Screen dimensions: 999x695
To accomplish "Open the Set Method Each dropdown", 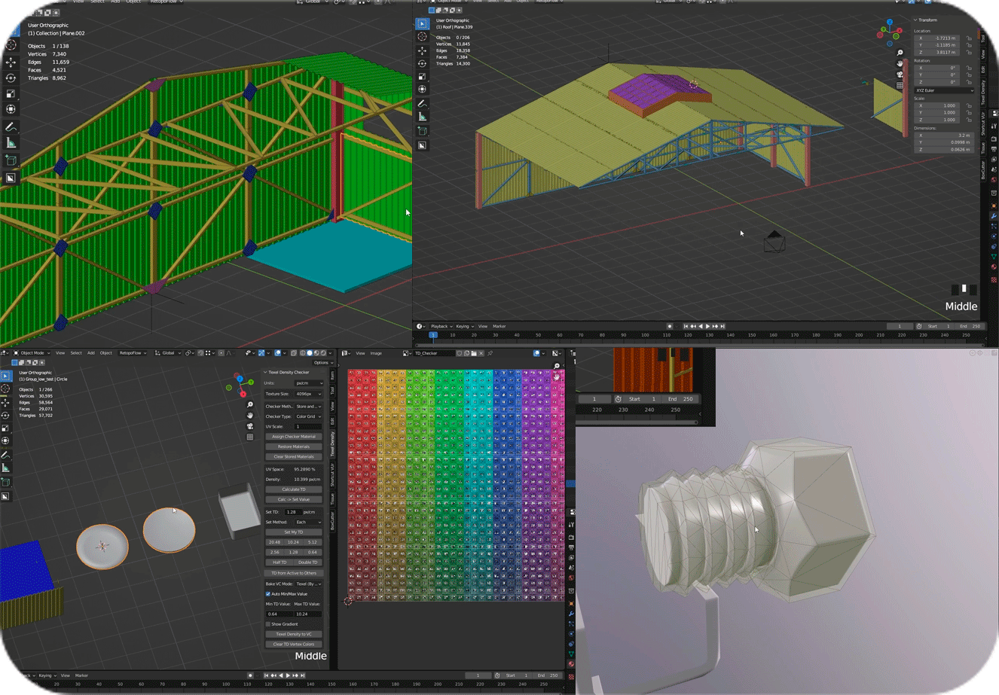I will (309, 522).
